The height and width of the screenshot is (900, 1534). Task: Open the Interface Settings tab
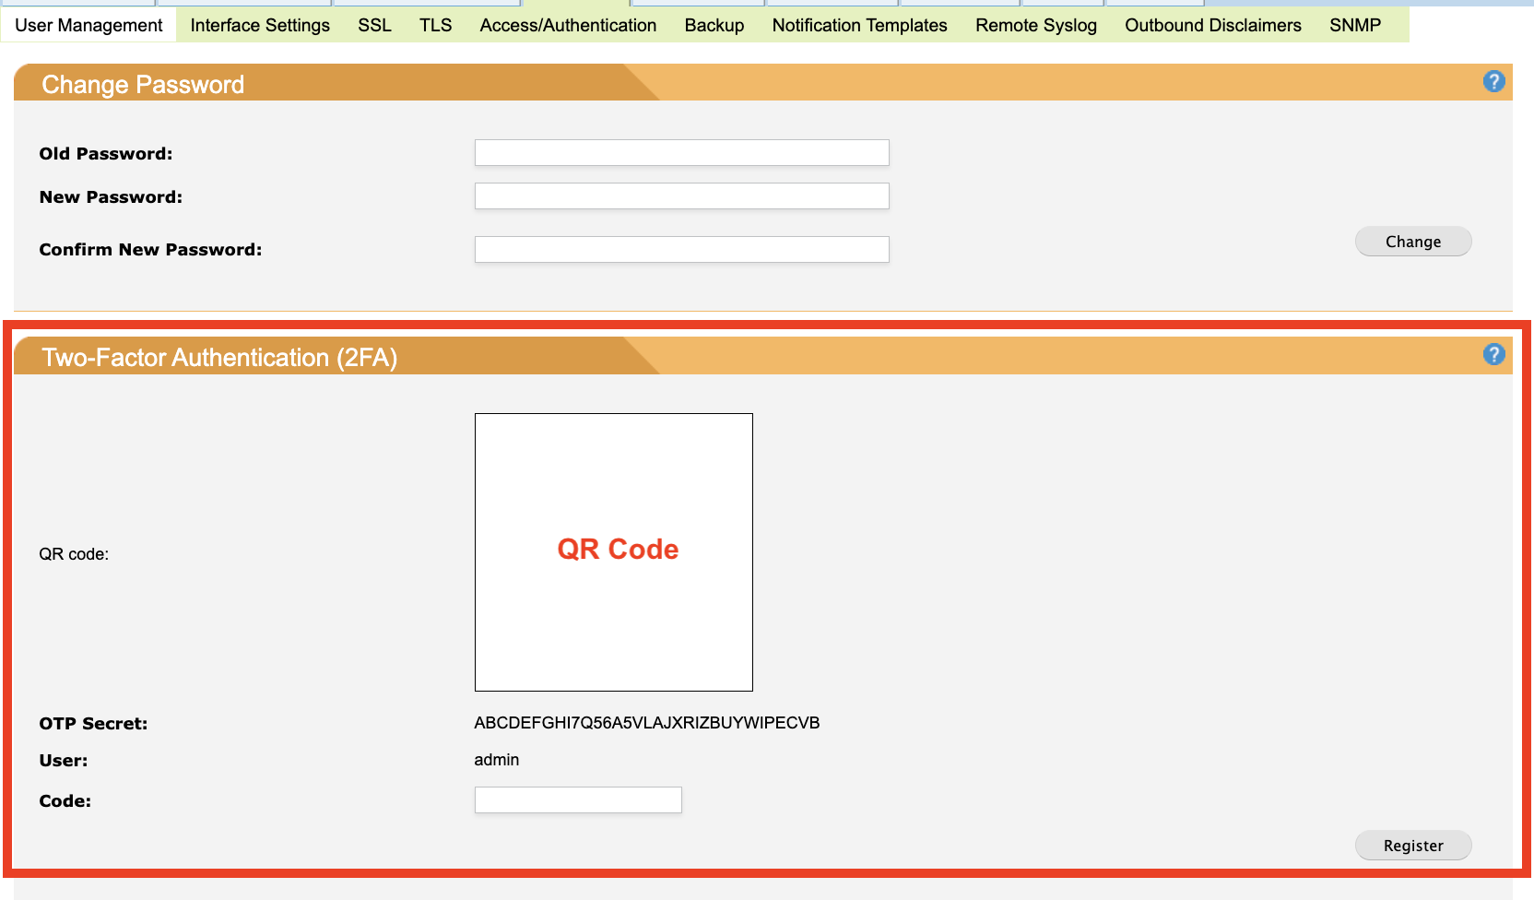tap(260, 25)
